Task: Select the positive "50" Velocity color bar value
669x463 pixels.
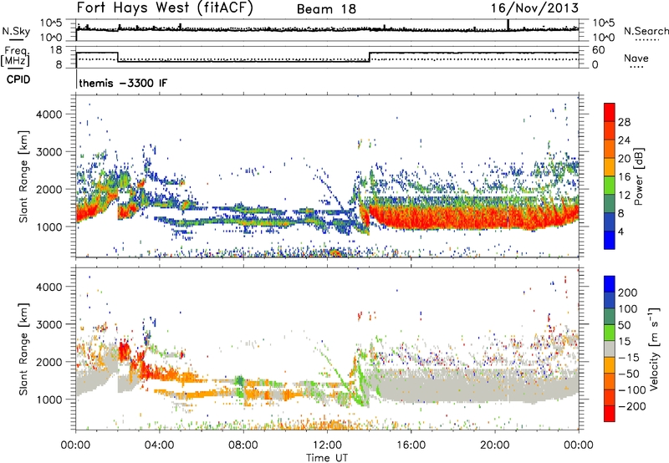Action: point(625,325)
